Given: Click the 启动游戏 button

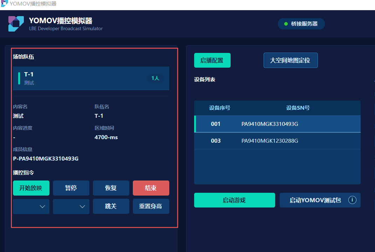Looking at the screenshot, I should pyautogui.click(x=234, y=200).
